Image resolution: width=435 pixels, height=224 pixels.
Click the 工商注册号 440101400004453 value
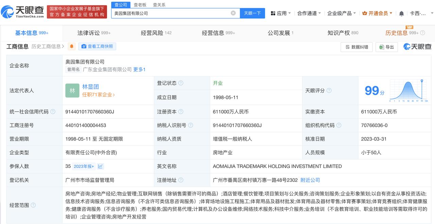[x=86, y=125]
